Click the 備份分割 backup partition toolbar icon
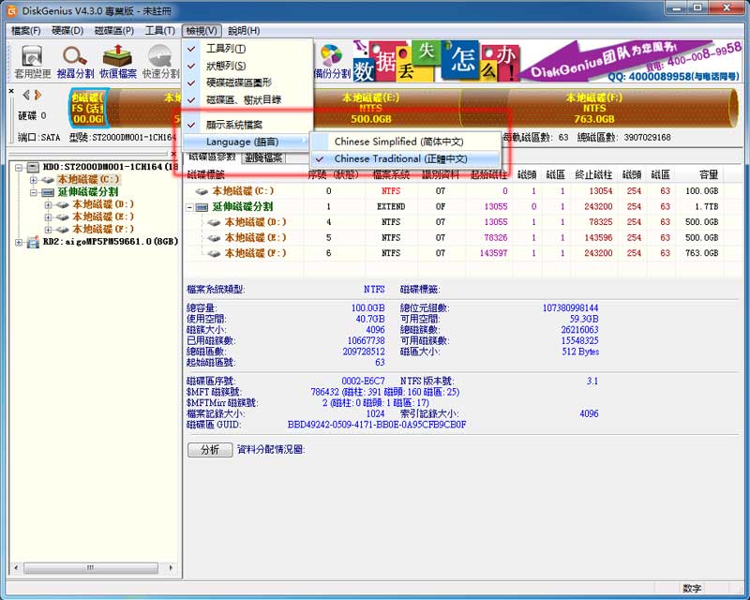750x600 pixels. pyautogui.click(x=332, y=61)
